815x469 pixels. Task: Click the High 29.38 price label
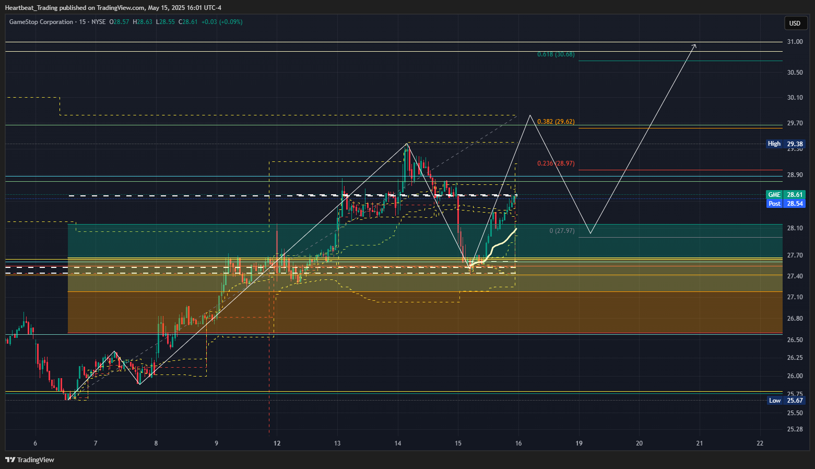(x=786, y=144)
